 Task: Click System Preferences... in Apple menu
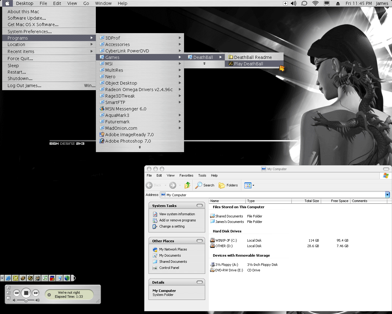(49, 32)
